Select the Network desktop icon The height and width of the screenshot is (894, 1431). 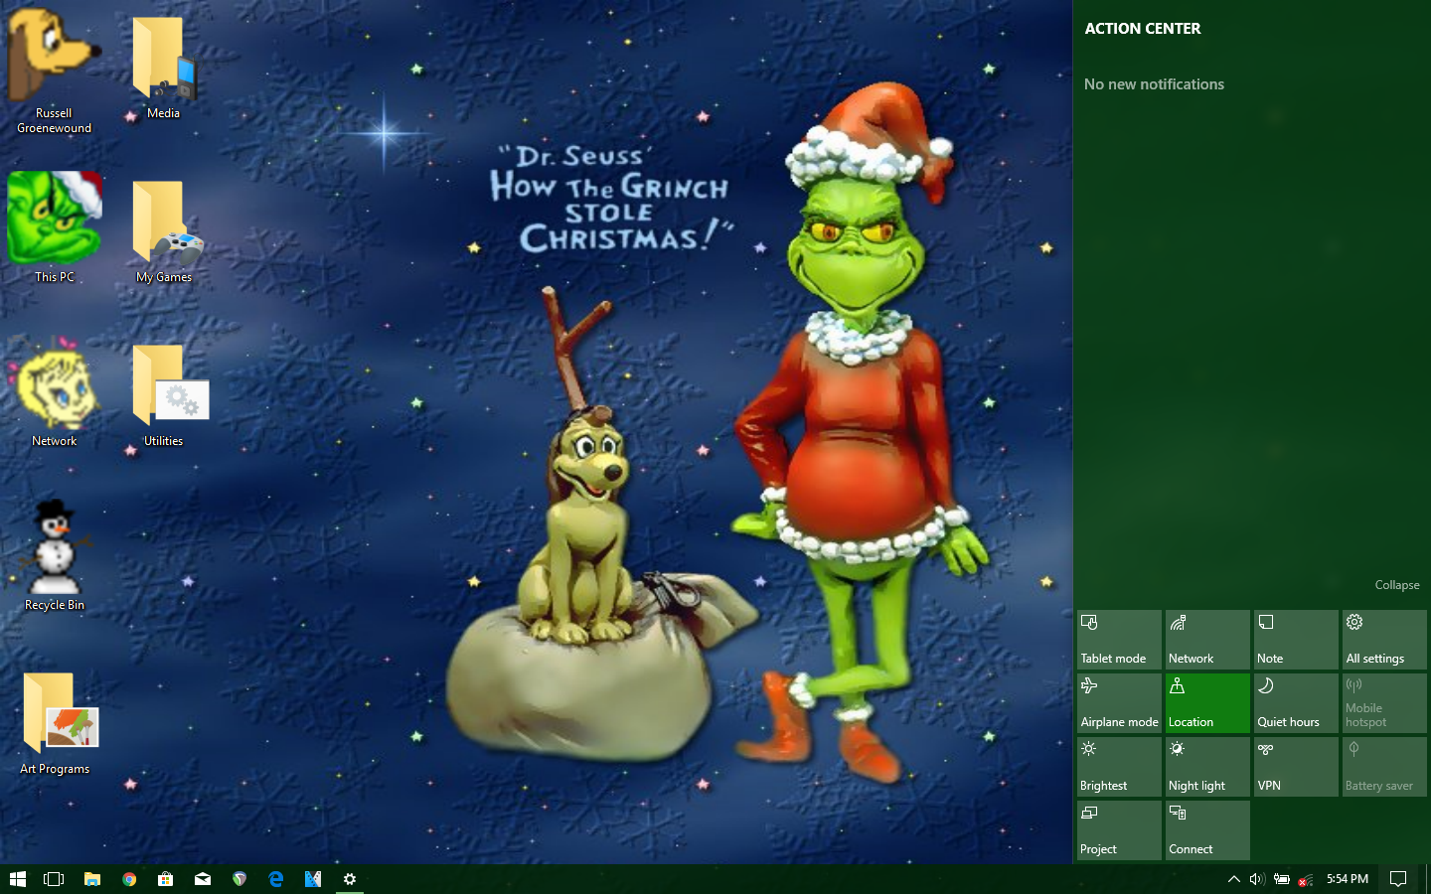pyautogui.click(x=55, y=392)
